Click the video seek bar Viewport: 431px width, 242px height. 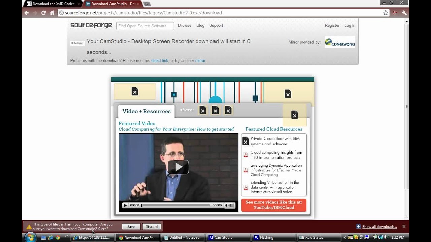point(176,205)
